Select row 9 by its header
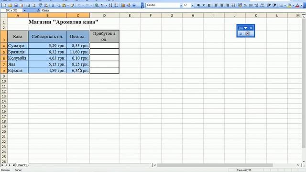The width and height of the screenshot is (306, 172). [x=4, y=76]
